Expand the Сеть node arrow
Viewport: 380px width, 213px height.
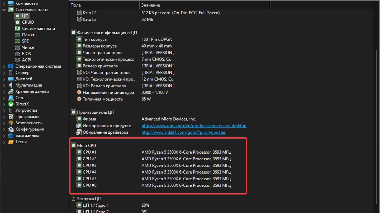pyautogui.click(x=4, y=98)
